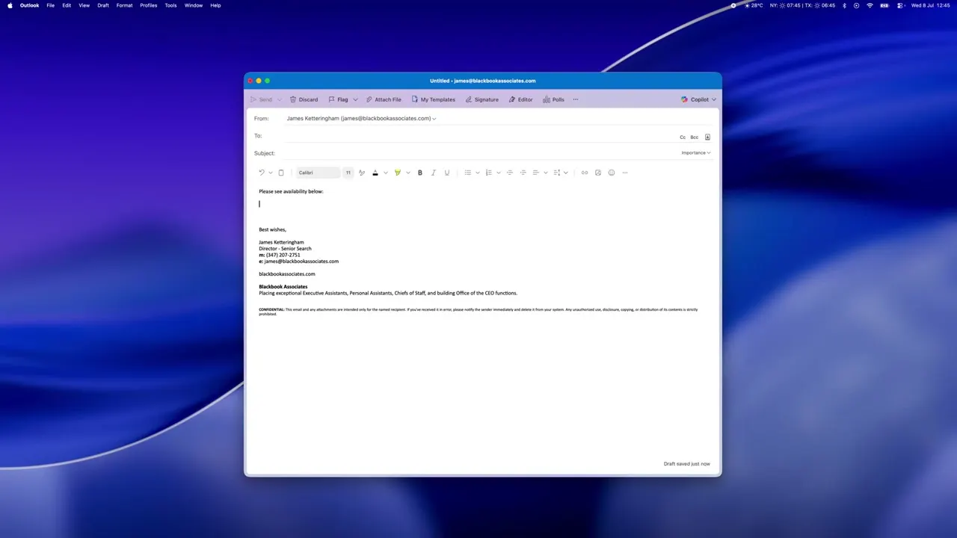The height and width of the screenshot is (538, 957).
Task: Open highlight color picker arrow
Action: click(x=408, y=173)
